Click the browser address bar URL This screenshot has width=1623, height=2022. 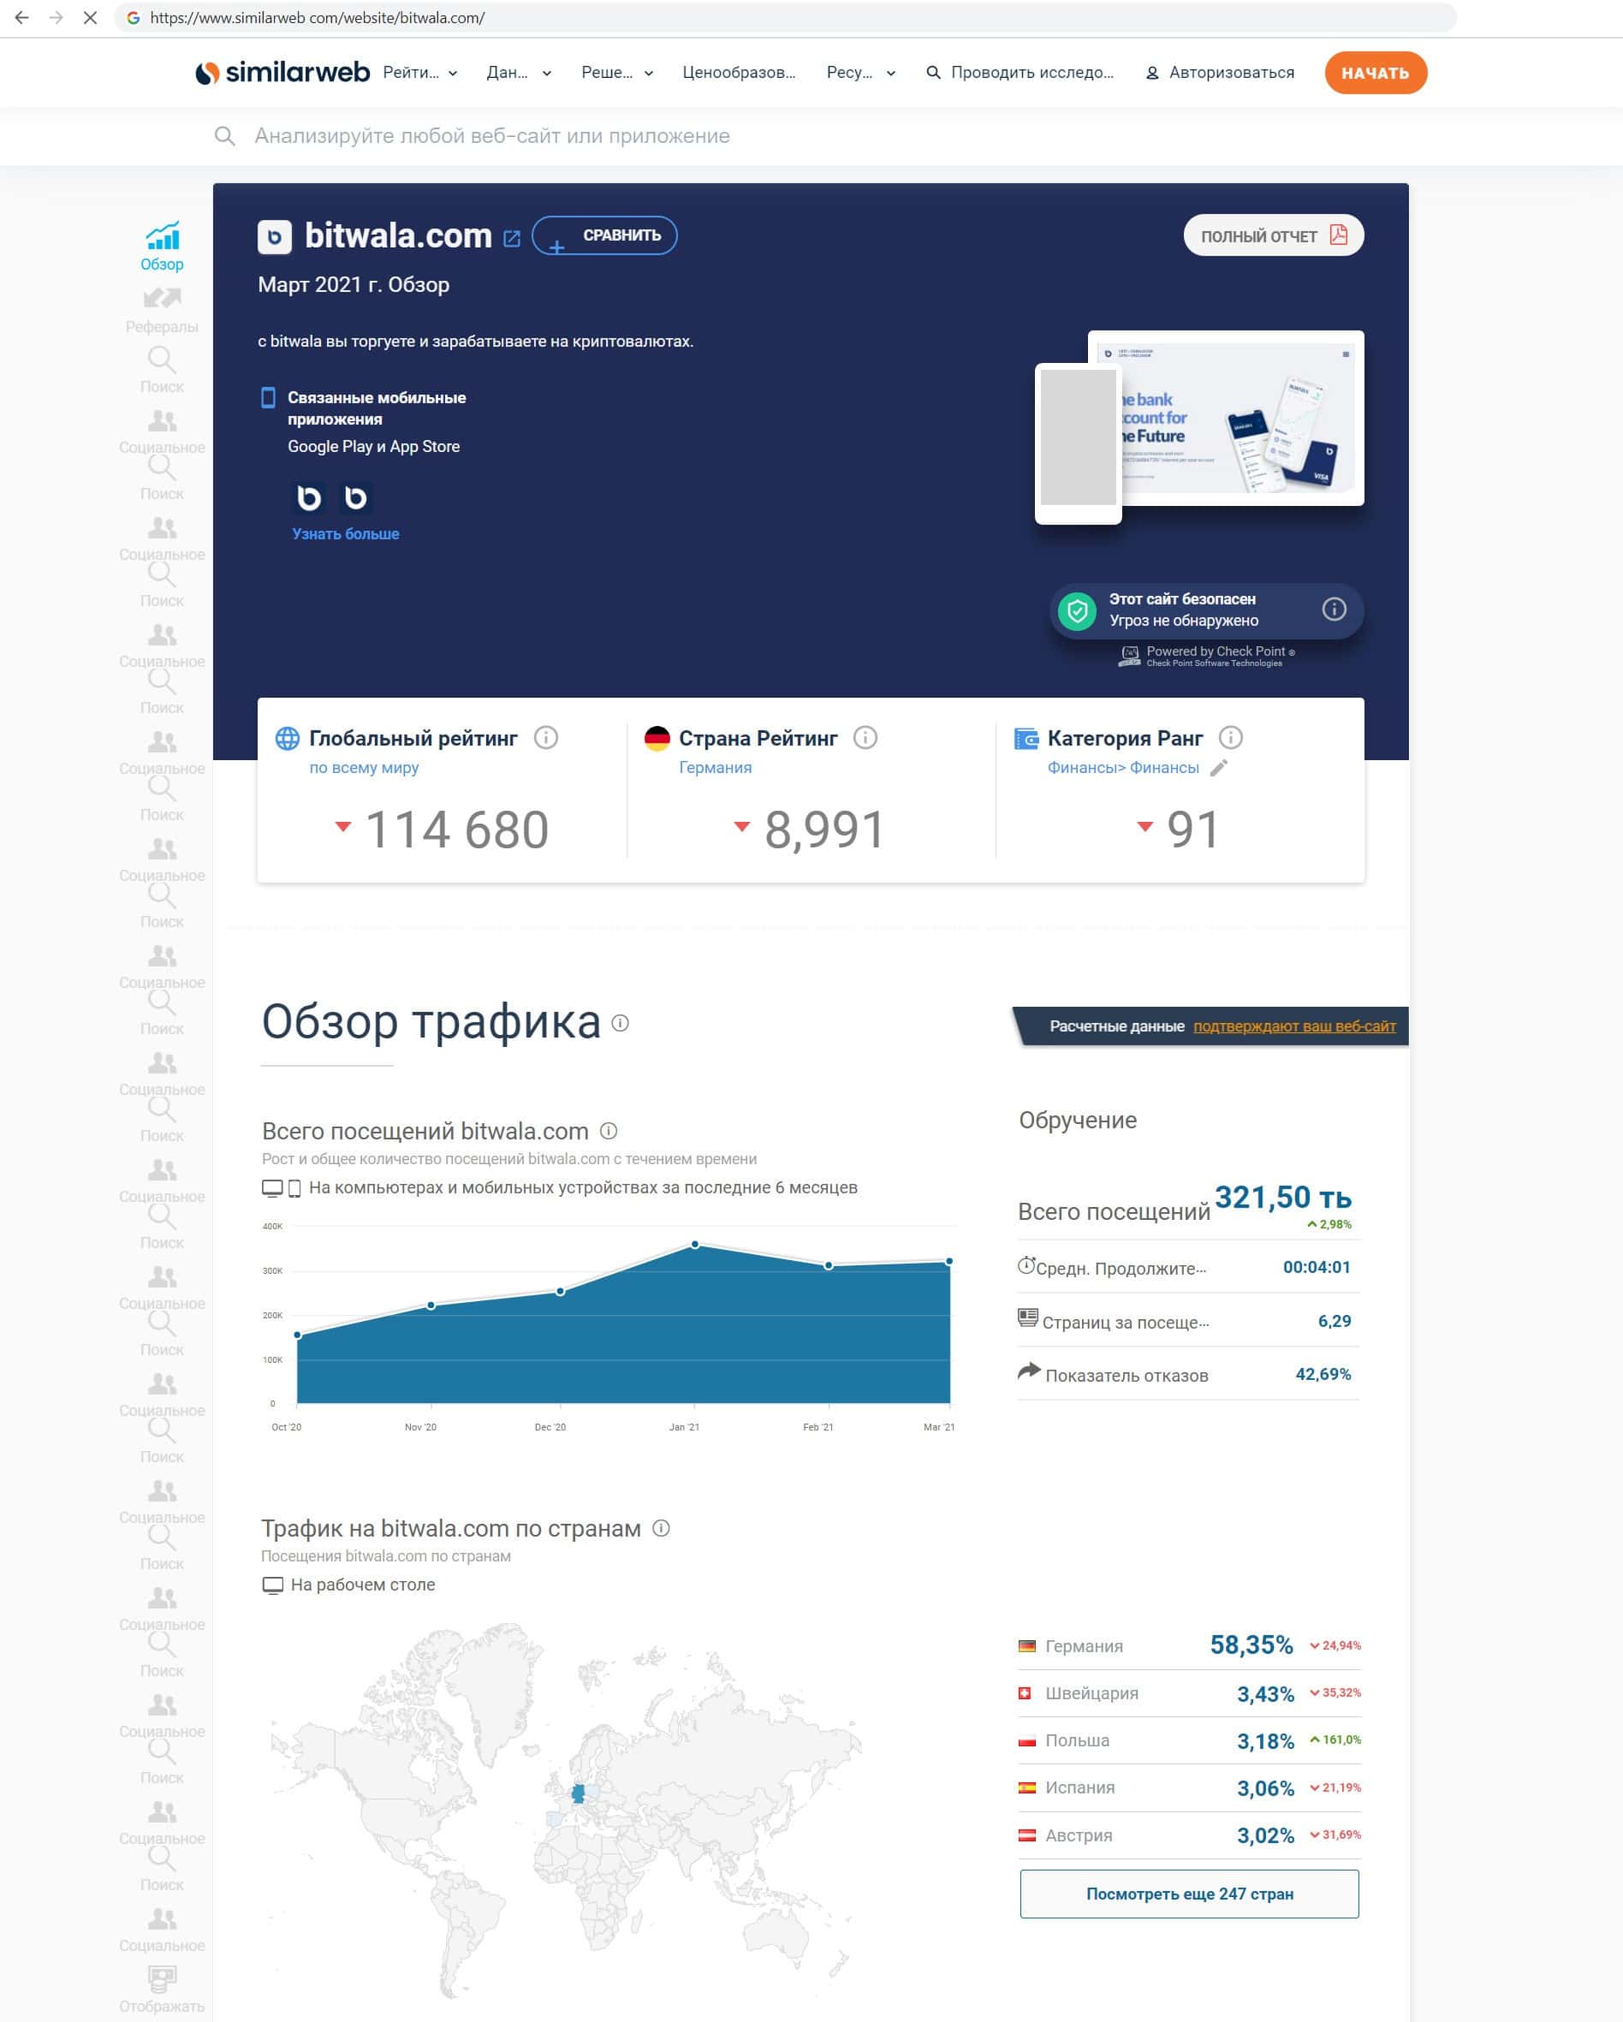[317, 18]
